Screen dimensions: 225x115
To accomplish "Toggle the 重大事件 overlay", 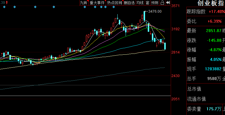I will point(97,3).
